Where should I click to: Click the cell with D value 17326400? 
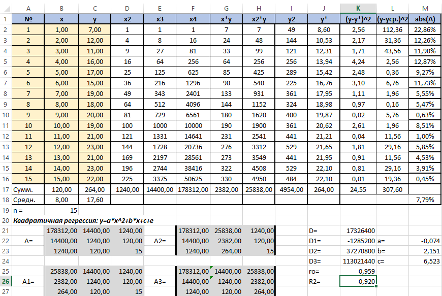(358, 231)
